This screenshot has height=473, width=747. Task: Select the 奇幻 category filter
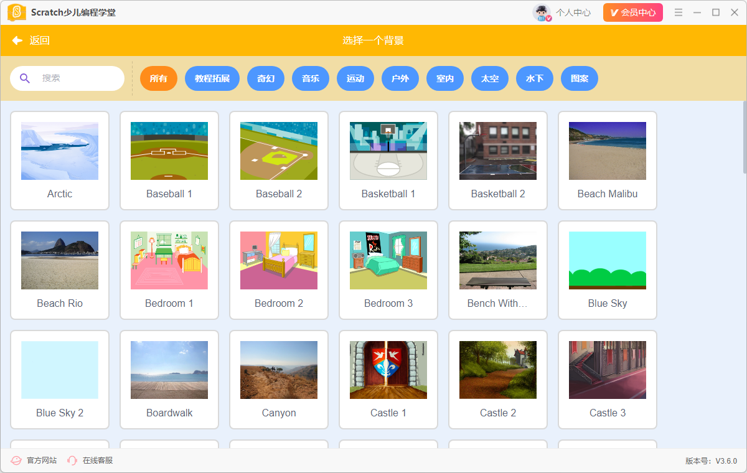266,78
